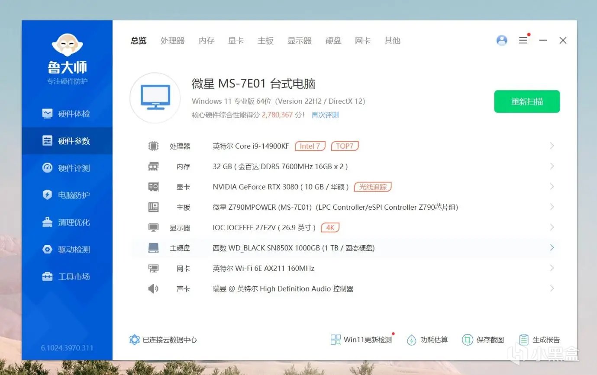Switch to the 硬盘 tab
Image resolution: width=597 pixels, height=375 pixels.
click(333, 41)
